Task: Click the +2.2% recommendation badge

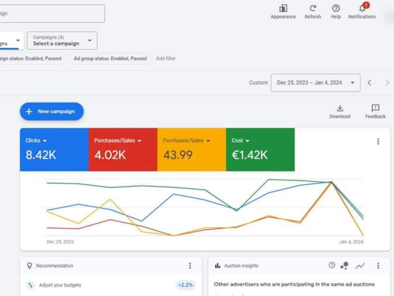Action: [x=186, y=285]
